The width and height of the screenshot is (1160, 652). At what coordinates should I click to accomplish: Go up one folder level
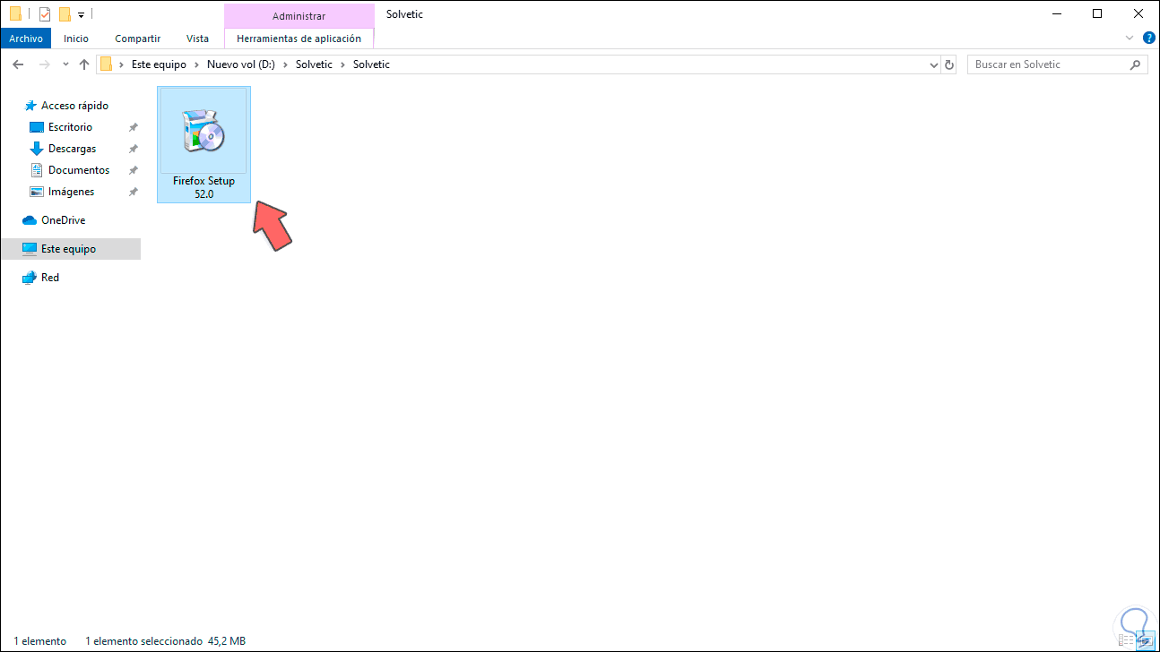pos(84,64)
